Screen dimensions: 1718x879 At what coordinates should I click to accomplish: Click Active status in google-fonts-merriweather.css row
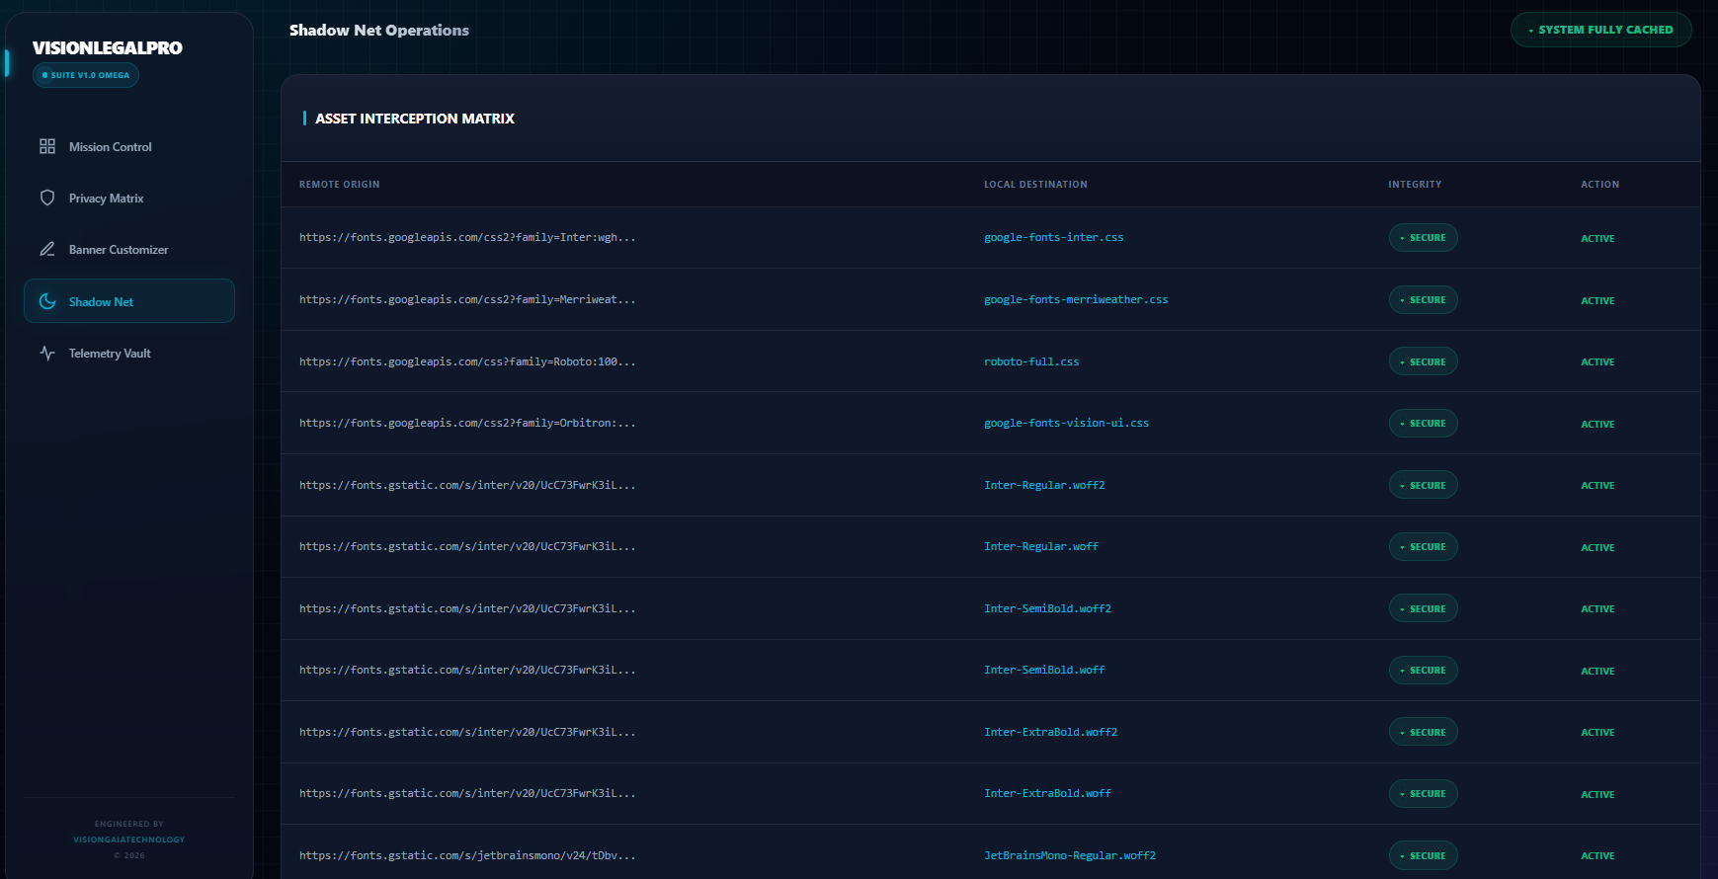pos(1597,300)
